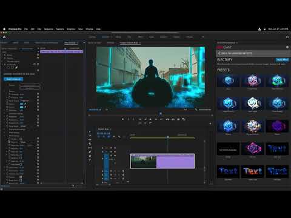Select the Pen tool in timeline toolbar
The width and height of the screenshot is (291, 218).
coord(90,152)
